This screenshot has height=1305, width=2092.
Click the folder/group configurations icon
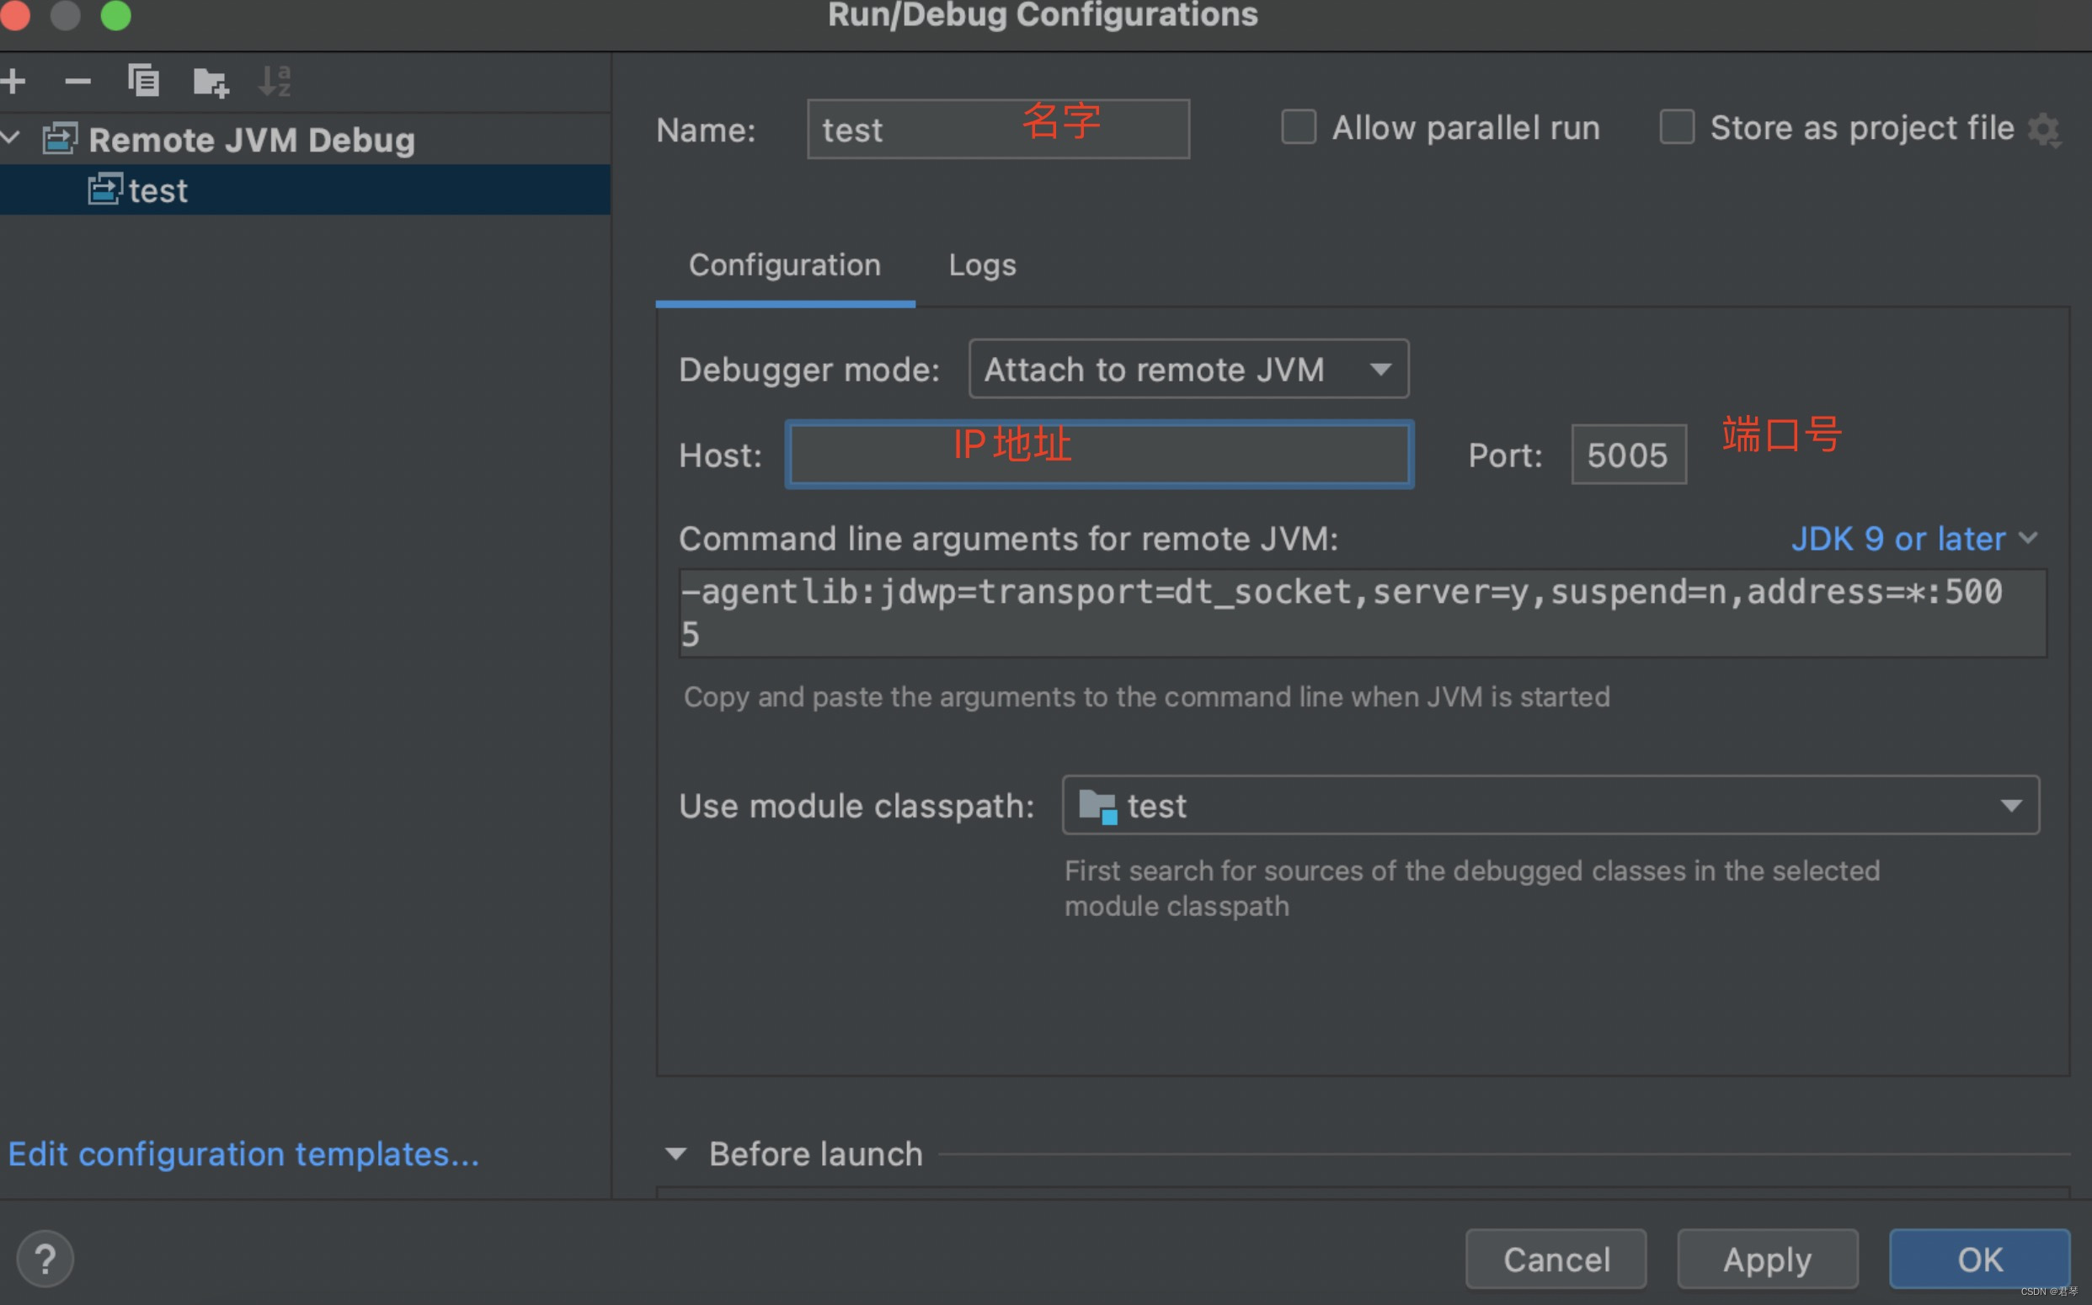(x=211, y=80)
